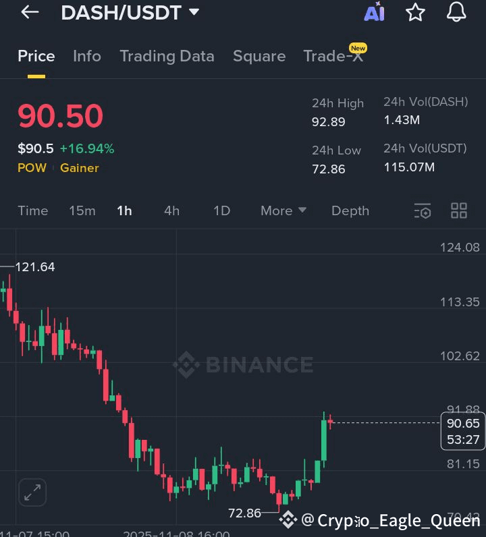Tap the 24h High value 92.89
486x537 pixels.
(328, 122)
